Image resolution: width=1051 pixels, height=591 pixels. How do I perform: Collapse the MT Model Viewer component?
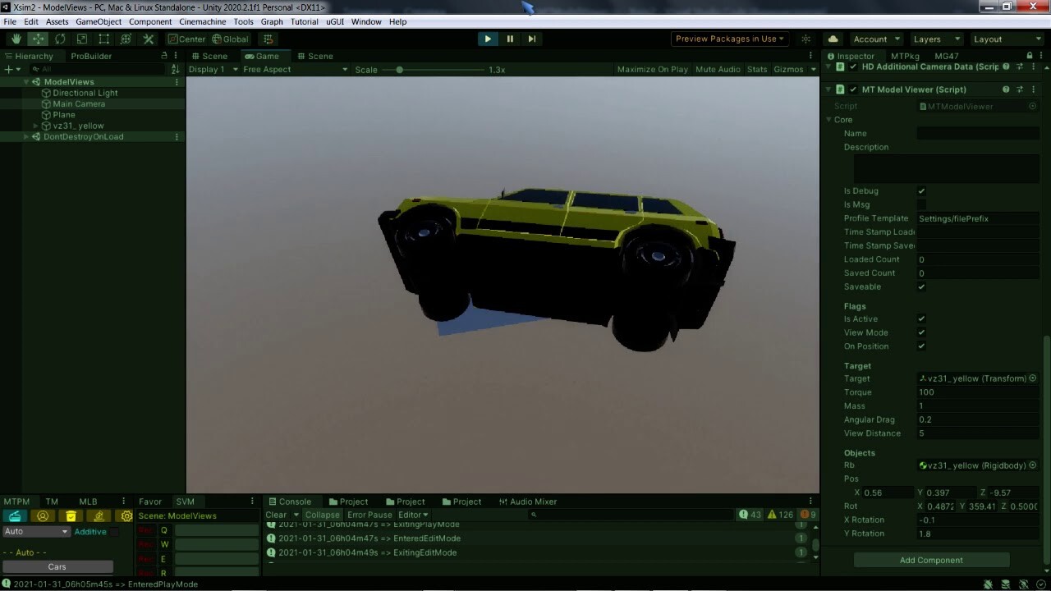(x=828, y=89)
